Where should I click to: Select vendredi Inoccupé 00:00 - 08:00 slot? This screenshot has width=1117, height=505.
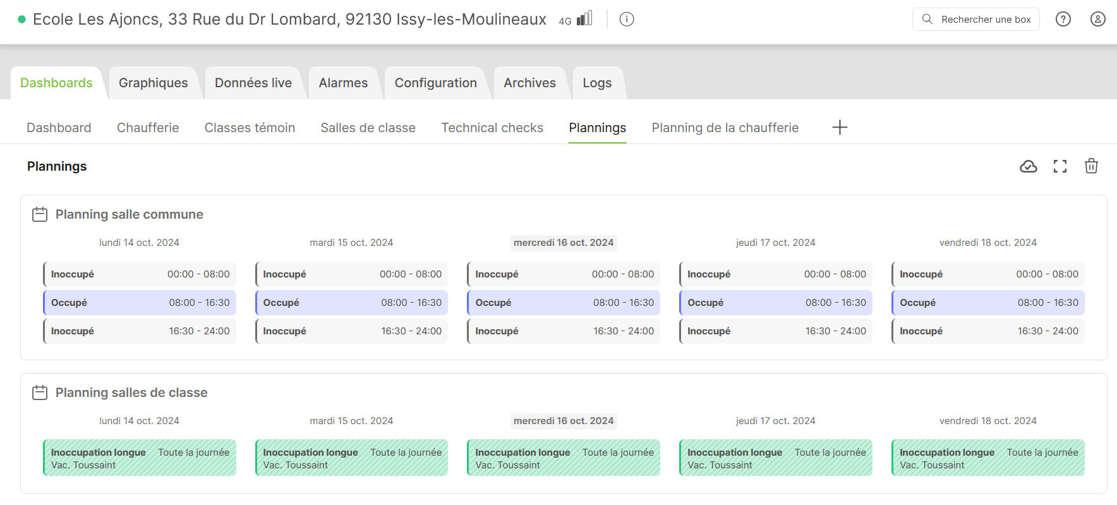(988, 274)
